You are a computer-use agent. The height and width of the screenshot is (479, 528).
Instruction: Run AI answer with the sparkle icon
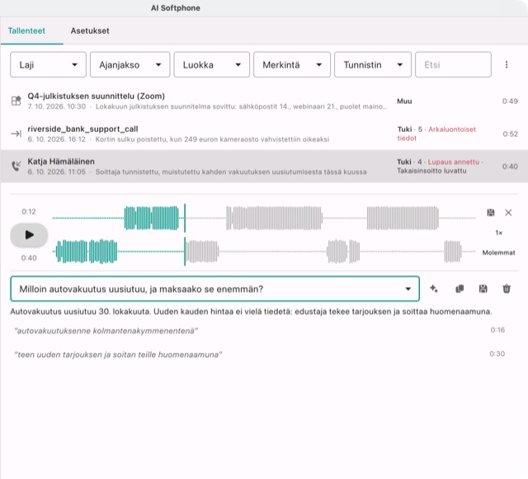434,289
